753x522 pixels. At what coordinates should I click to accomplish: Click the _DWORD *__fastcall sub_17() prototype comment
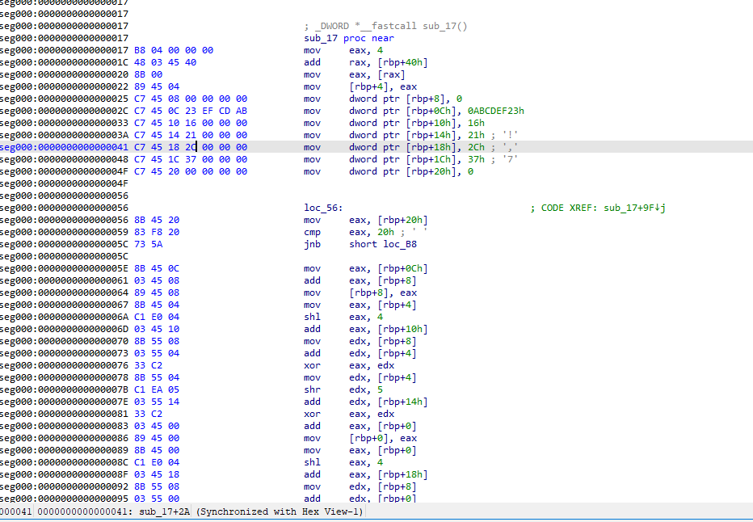coord(385,26)
